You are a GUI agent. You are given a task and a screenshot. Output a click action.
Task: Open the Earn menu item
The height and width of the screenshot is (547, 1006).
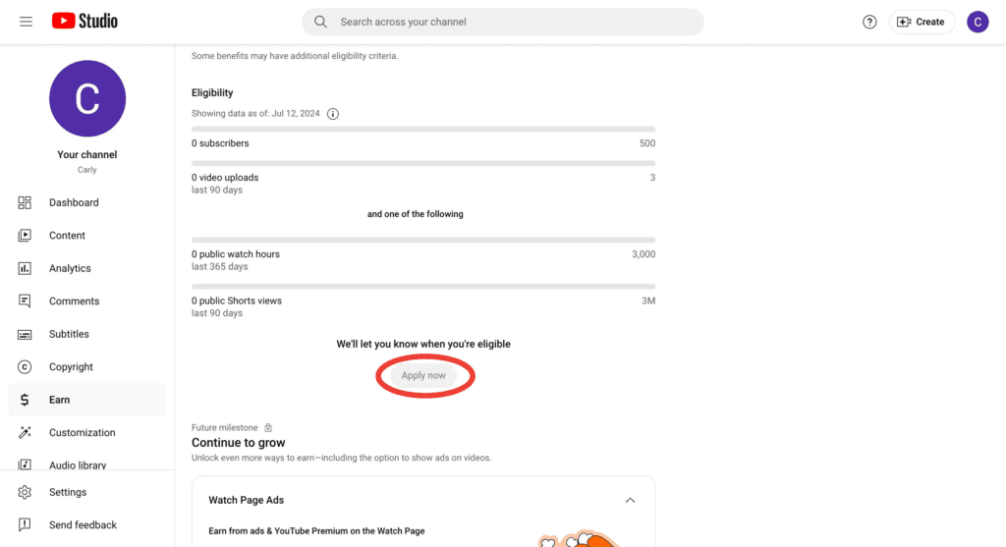60,400
